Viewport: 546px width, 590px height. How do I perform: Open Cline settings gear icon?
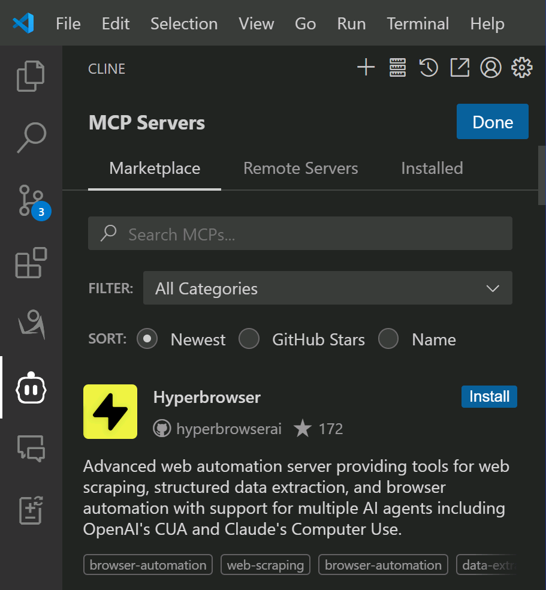521,68
